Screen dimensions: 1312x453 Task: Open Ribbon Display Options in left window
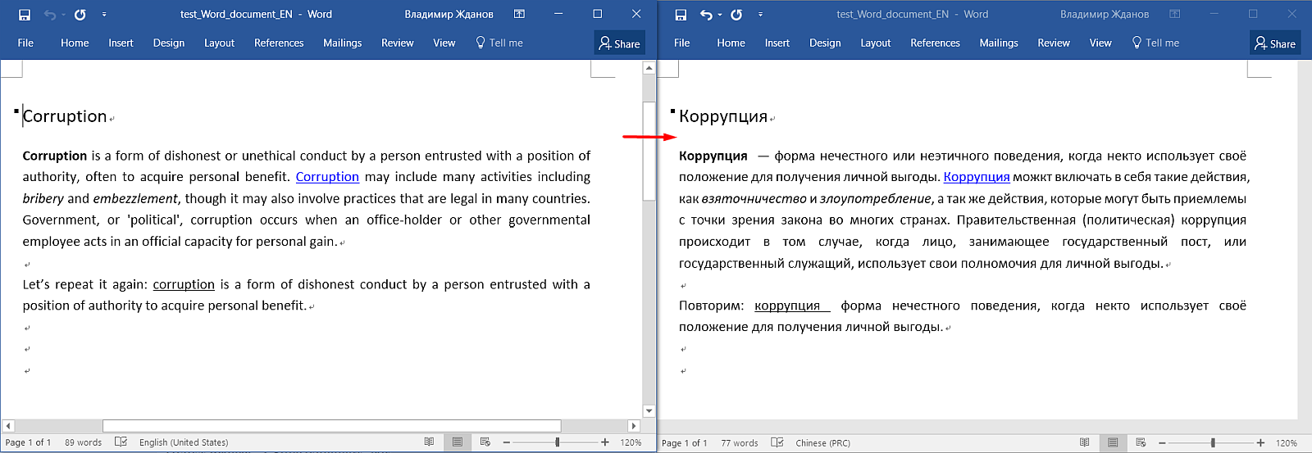click(x=519, y=14)
